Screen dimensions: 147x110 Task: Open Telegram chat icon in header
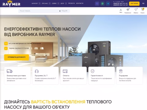click(x=108, y=4)
